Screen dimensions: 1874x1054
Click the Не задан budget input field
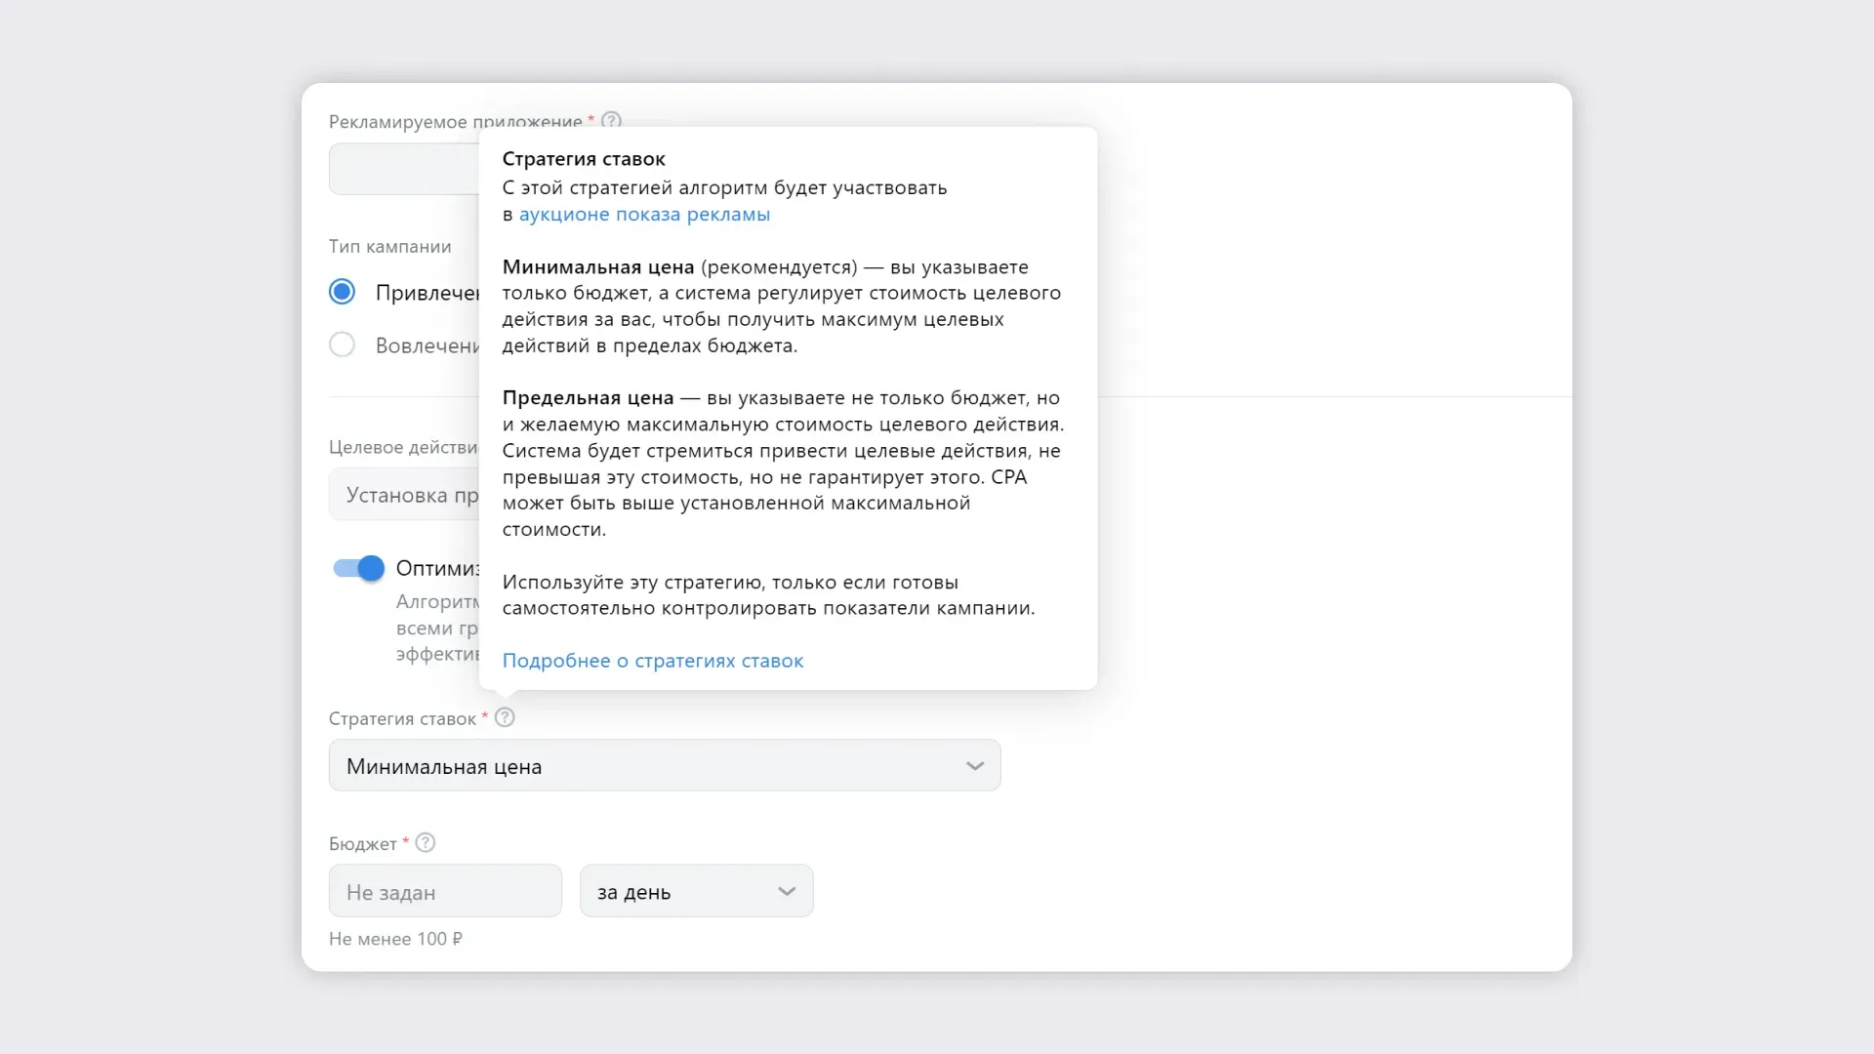click(x=445, y=891)
